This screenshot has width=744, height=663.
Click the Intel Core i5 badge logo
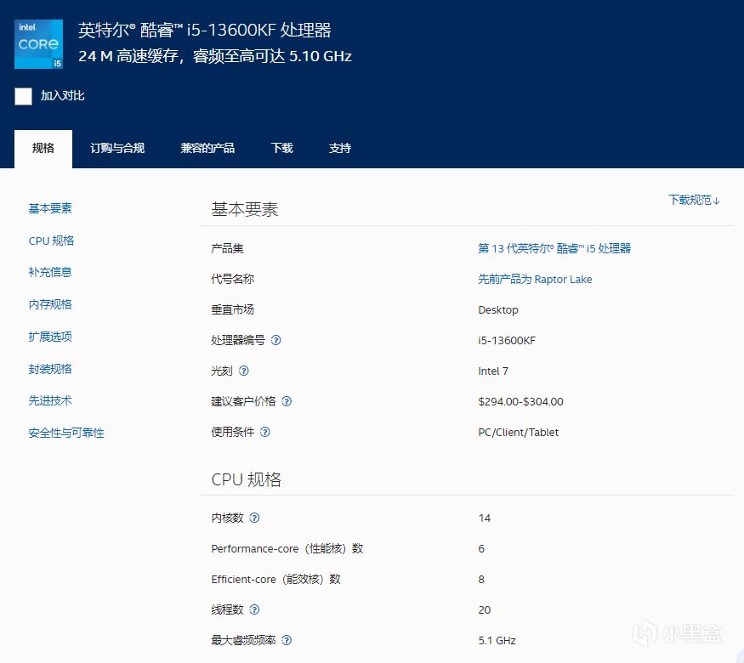(x=38, y=44)
